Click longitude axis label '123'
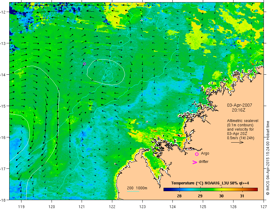The width and height of the screenshot is (270, 209). tap(142, 207)
